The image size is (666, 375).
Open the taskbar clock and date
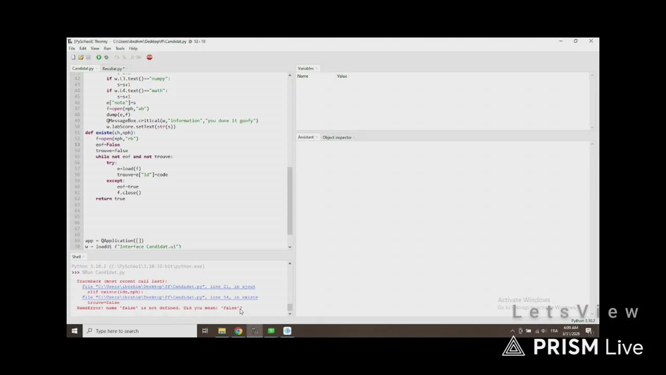coord(571,331)
